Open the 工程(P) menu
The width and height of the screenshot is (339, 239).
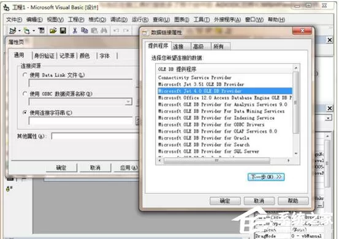(x=76, y=20)
